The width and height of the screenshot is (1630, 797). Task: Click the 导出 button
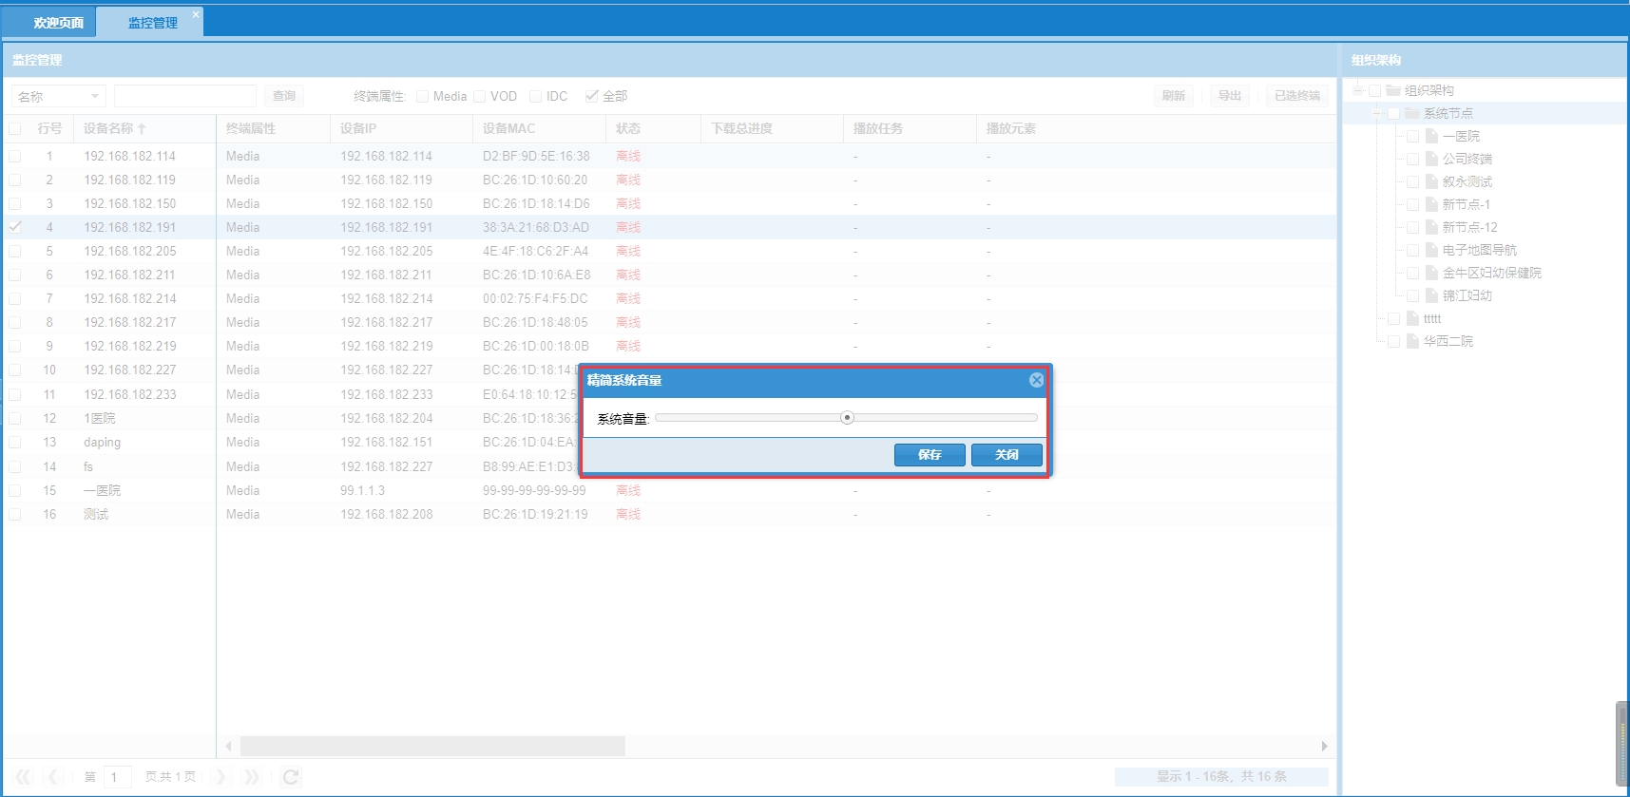pyautogui.click(x=1230, y=96)
